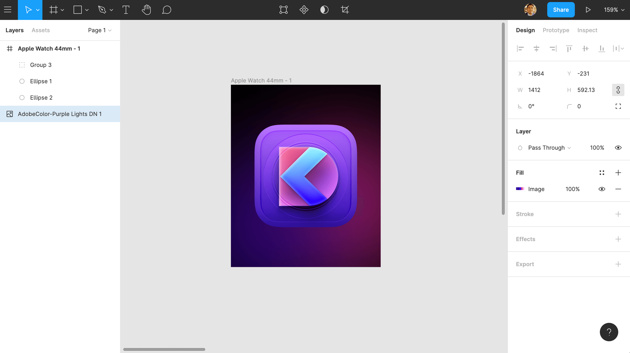Select the Text tool
This screenshot has height=353, width=630.
[126, 10]
